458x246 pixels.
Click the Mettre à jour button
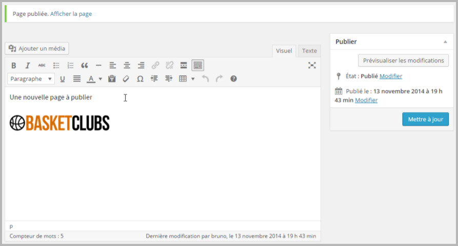425,119
